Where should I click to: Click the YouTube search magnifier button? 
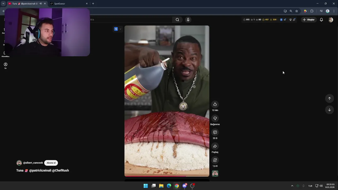click(177, 20)
